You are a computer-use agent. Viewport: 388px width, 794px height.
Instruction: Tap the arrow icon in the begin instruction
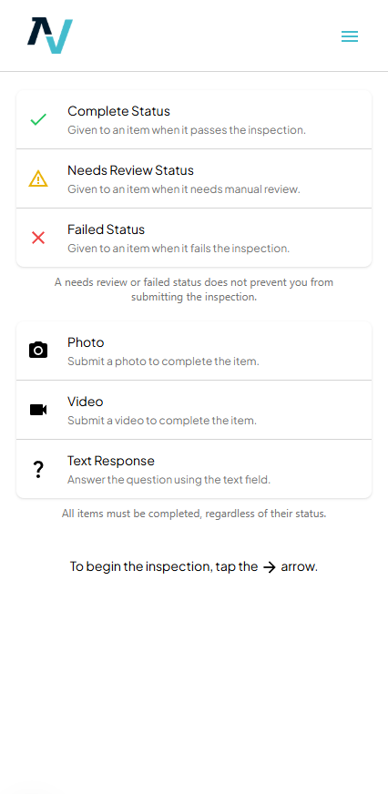pos(270,567)
